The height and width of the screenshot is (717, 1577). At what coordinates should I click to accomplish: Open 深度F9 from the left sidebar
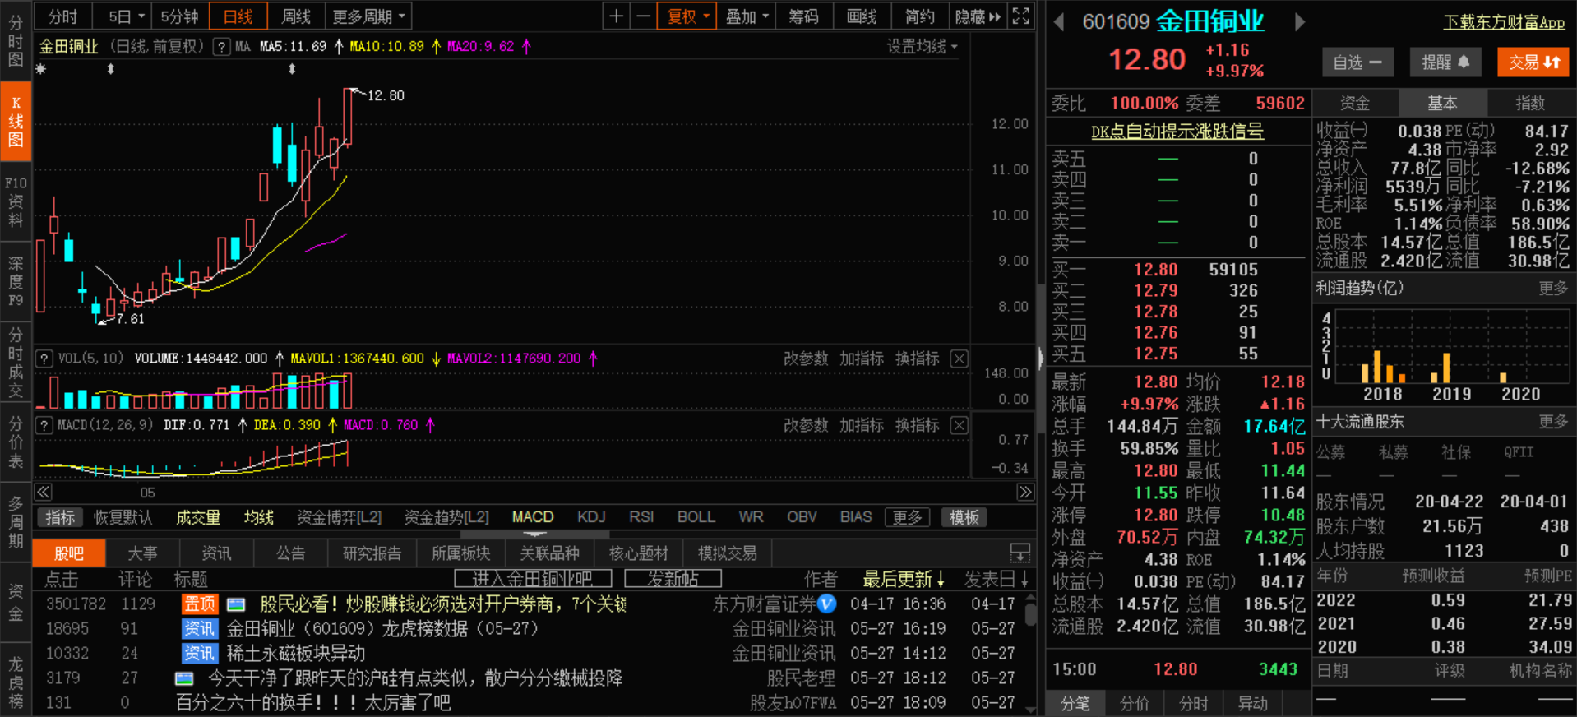[16, 281]
